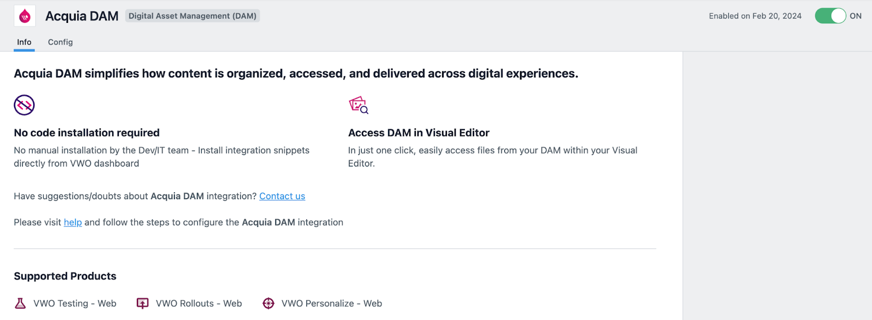This screenshot has height=320, width=872.
Task: Click the DAM Visual Editor image-search icon
Action: [359, 105]
